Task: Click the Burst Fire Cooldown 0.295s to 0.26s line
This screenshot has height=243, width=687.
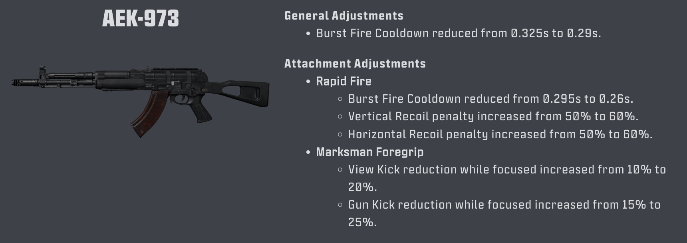Action: click(x=490, y=99)
